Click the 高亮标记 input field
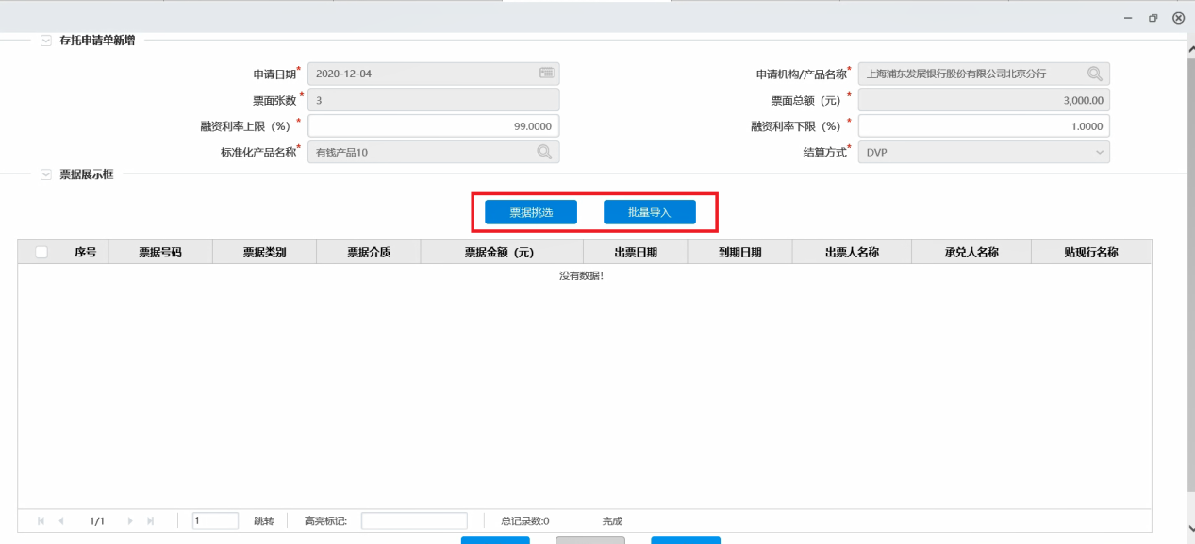Screen dimensions: 1195x544 coord(414,520)
